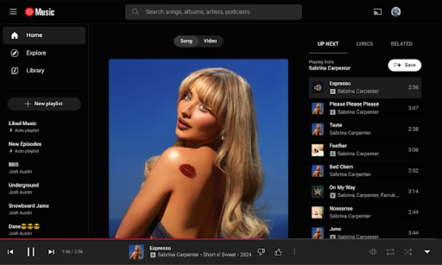
Task: Pause the current song
Action: (30, 252)
